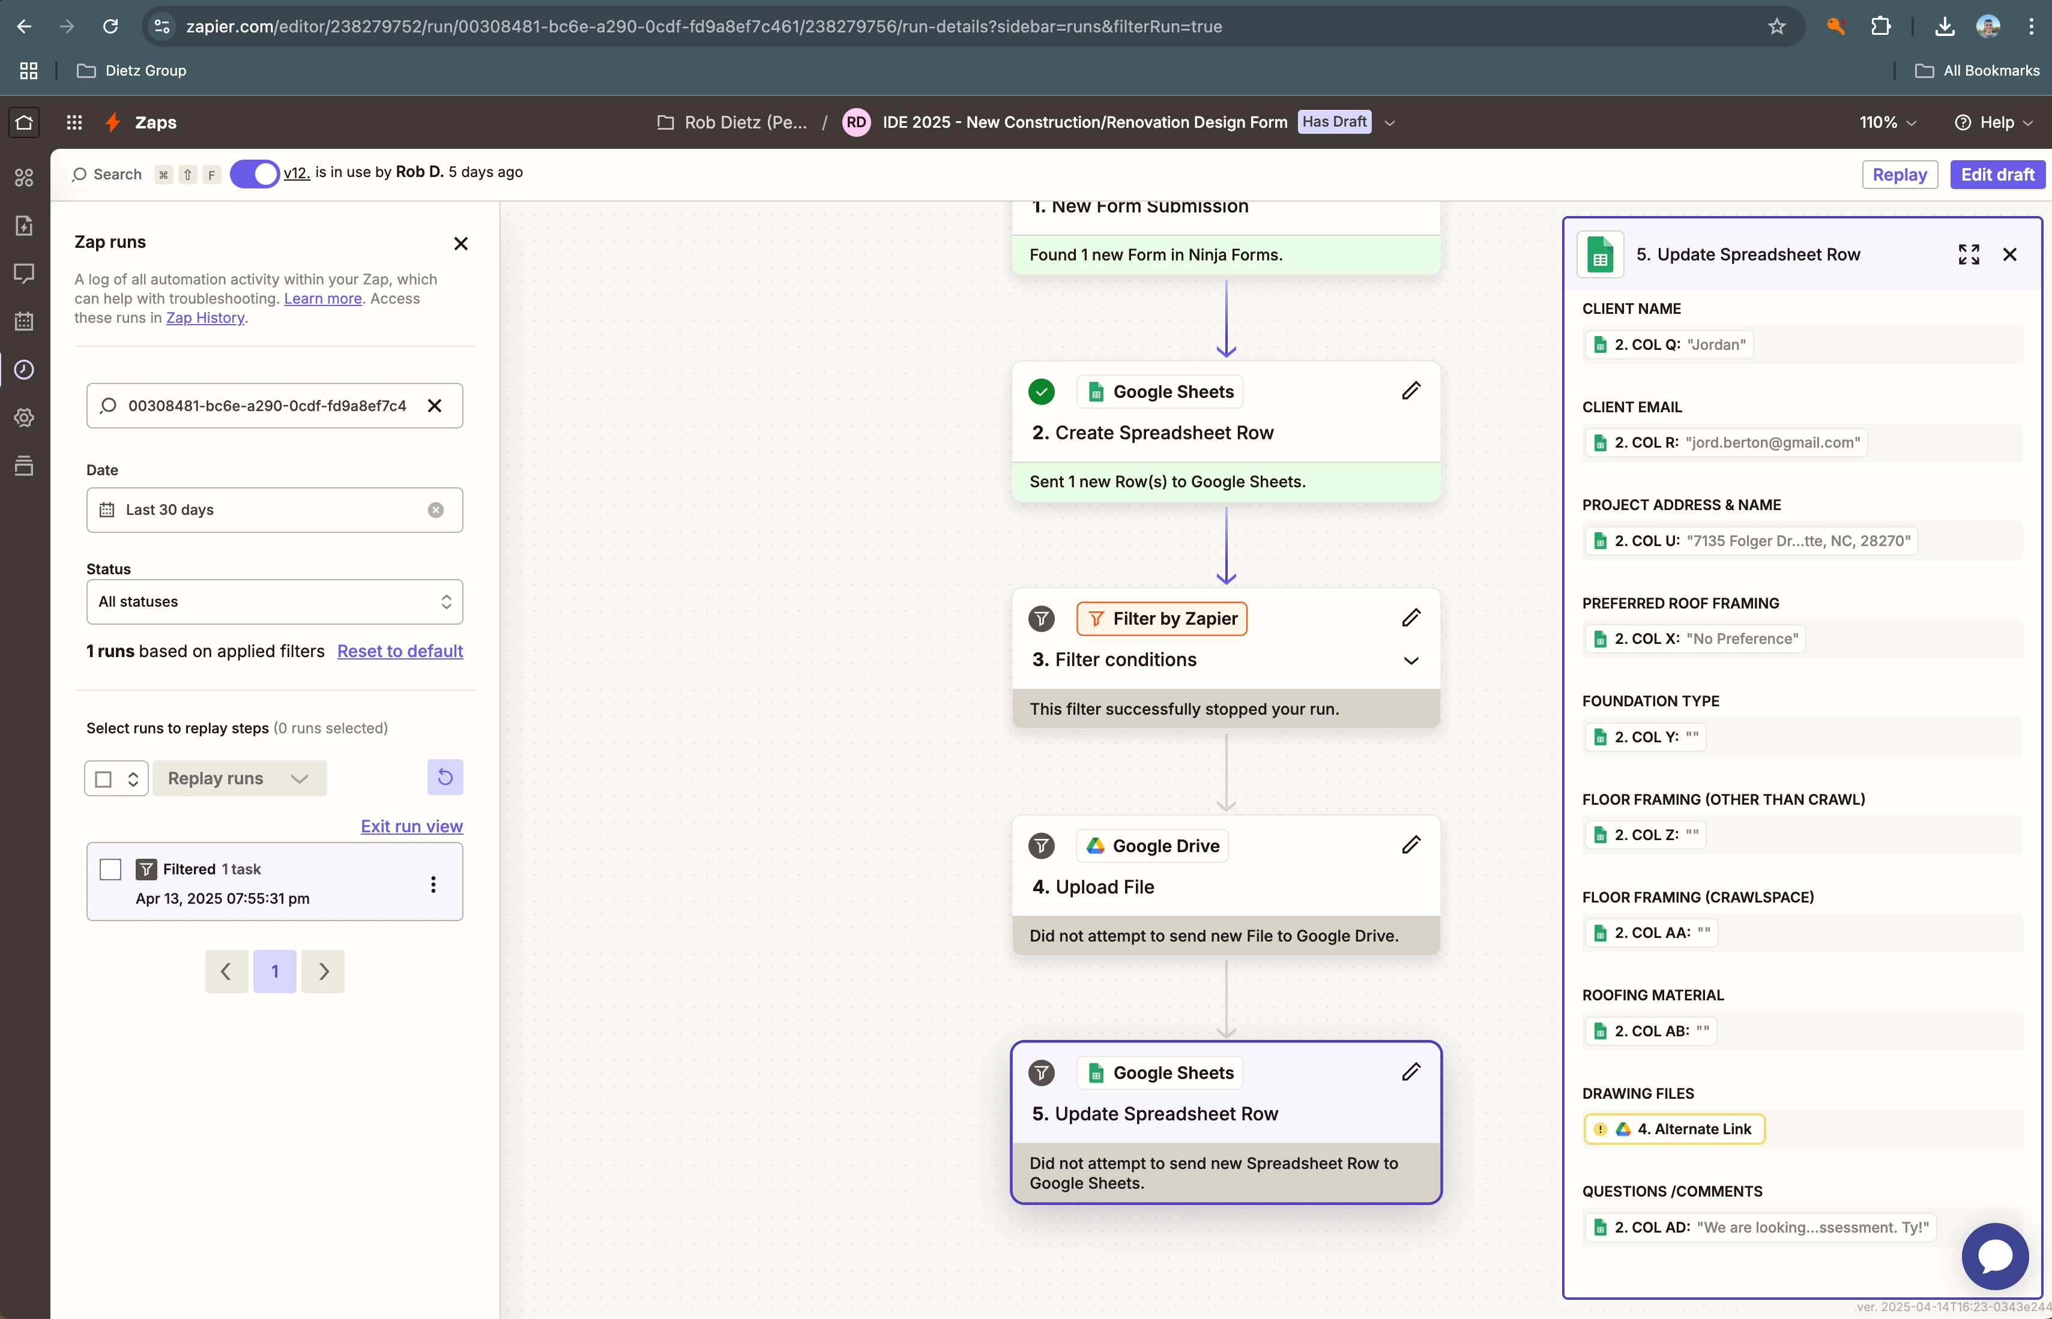The image size is (2052, 1319).
Task: Open the sidebar settings gear icon
Action: (x=24, y=417)
